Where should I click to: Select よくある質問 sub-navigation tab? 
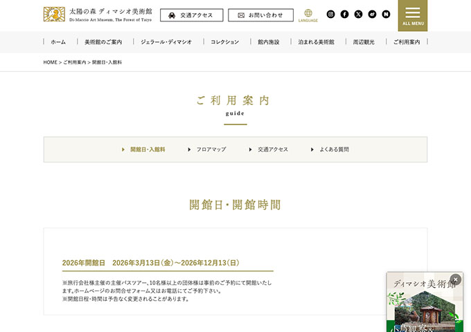[x=330, y=149]
